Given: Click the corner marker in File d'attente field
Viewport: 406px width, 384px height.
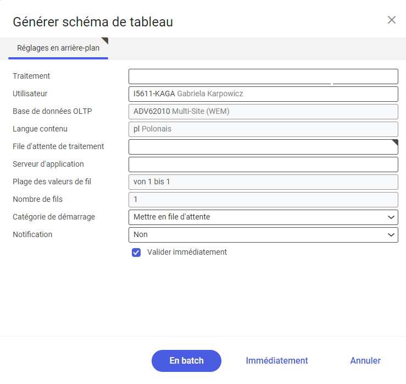Looking at the screenshot, I should 395,142.
